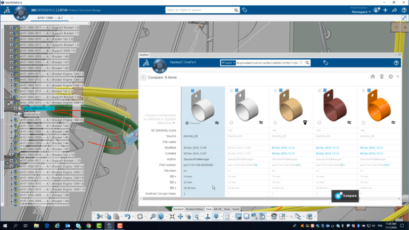
Task: Select the highlighted A101-0060-0012 --- A.1 tree item
Action: point(39,109)
